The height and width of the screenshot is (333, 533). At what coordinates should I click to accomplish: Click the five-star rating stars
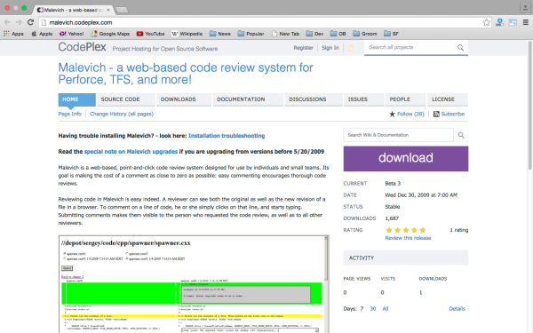(406, 230)
